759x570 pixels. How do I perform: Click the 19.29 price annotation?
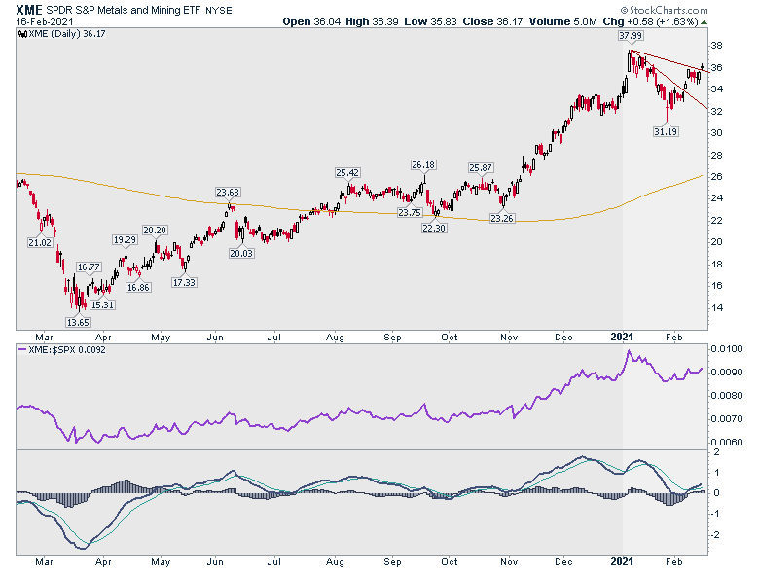point(125,239)
